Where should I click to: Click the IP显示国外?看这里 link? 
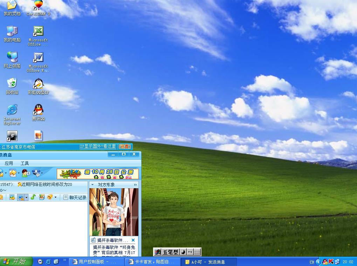[98, 147]
